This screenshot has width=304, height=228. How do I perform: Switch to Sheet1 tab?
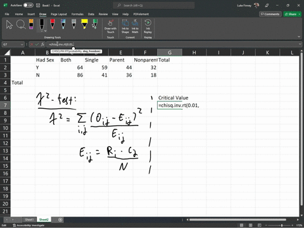point(29,220)
